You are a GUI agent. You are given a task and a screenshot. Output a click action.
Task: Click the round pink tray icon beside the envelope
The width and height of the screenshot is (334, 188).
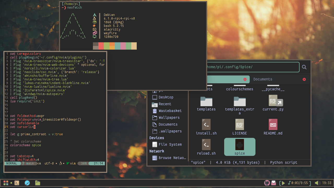(267, 183)
